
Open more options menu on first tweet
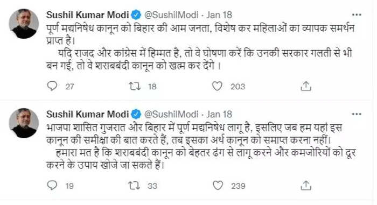coord(357,15)
